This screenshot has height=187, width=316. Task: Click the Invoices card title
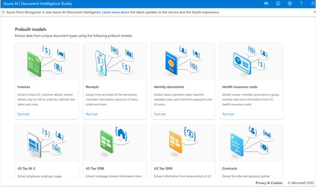click(x=24, y=87)
